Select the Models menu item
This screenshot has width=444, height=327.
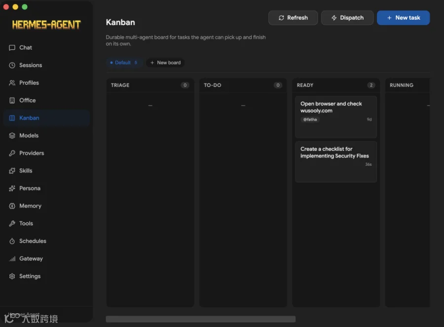(x=46, y=135)
